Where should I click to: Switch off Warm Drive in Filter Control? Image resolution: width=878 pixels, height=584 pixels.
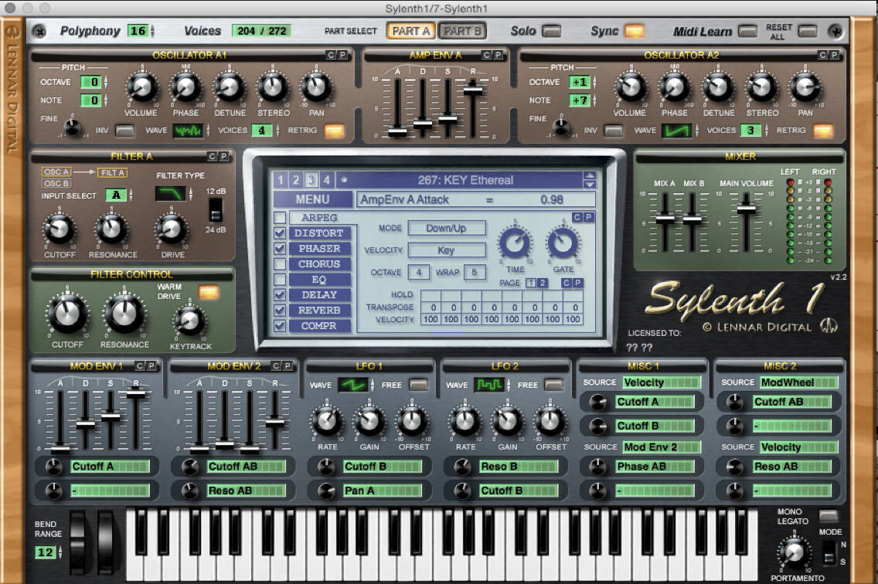pyautogui.click(x=209, y=292)
